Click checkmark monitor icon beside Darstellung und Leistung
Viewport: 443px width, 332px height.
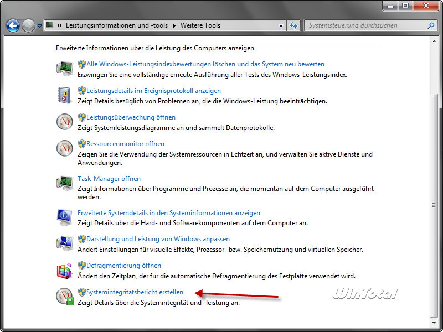point(65,243)
